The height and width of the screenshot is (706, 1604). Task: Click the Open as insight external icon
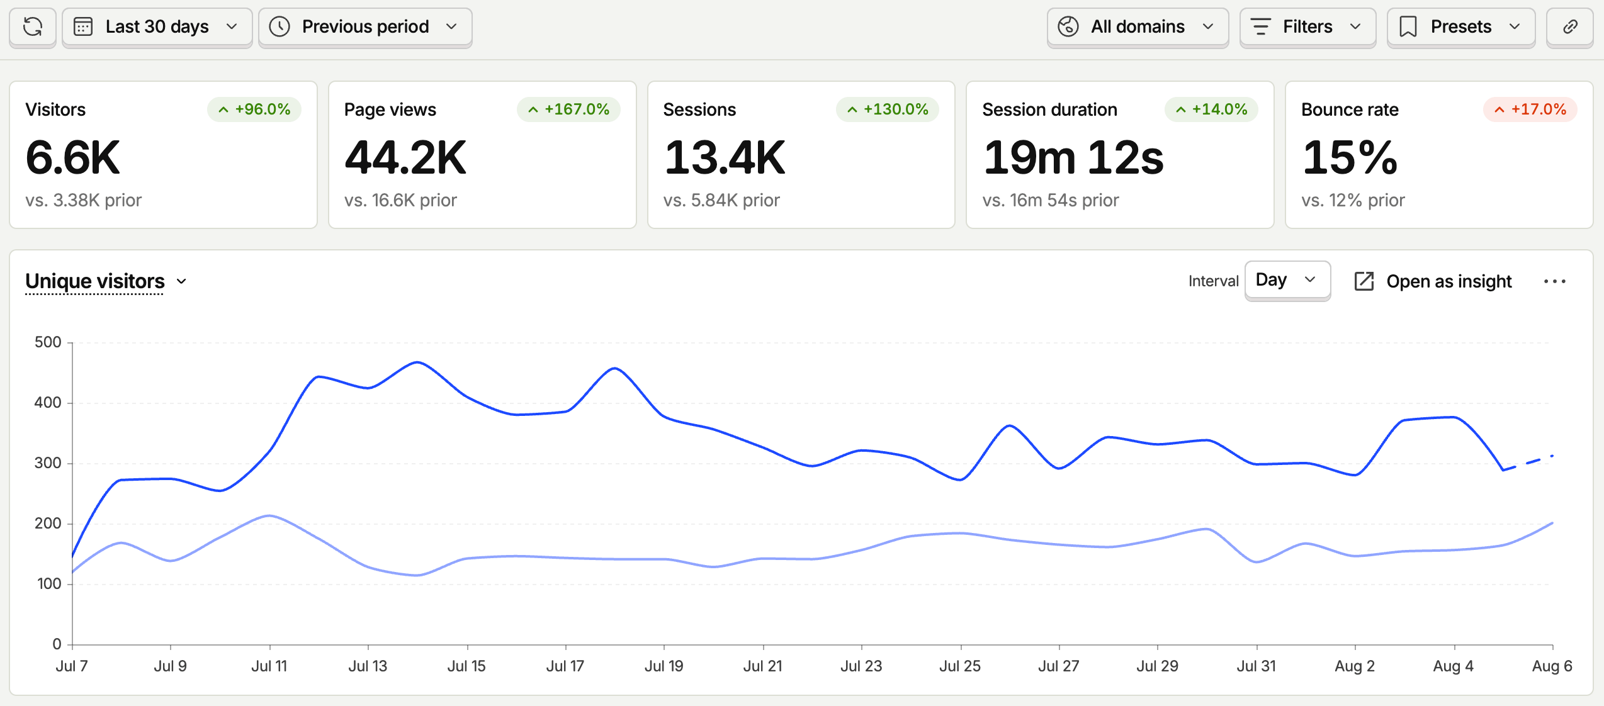[x=1364, y=281]
